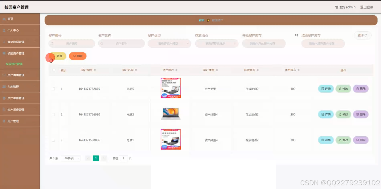Toggle sorting on the 资产库存 column
Viewport: 381px width, 189px height.
click(x=299, y=70)
